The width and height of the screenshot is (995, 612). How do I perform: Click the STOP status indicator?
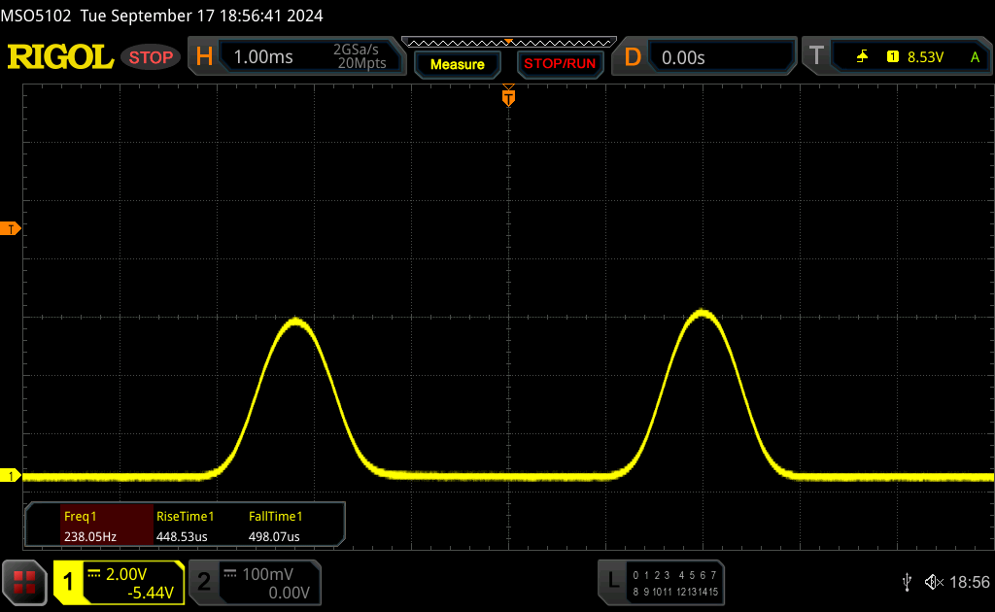pos(151,57)
